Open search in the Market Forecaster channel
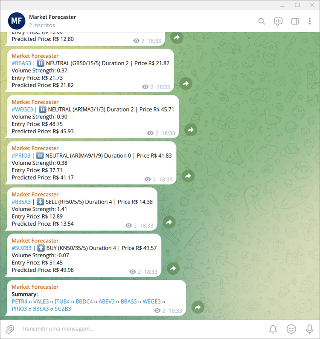This screenshot has height=339, width=320. [262, 21]
